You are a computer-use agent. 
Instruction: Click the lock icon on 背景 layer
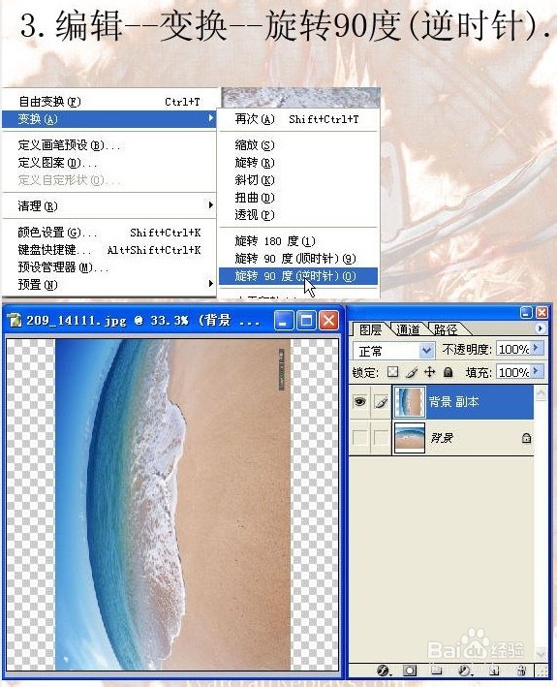[x=527, y=438]
